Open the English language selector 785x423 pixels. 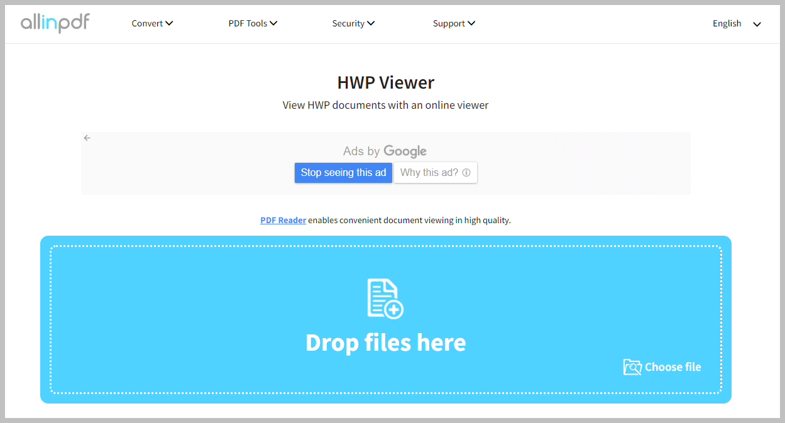pos(737,24)
